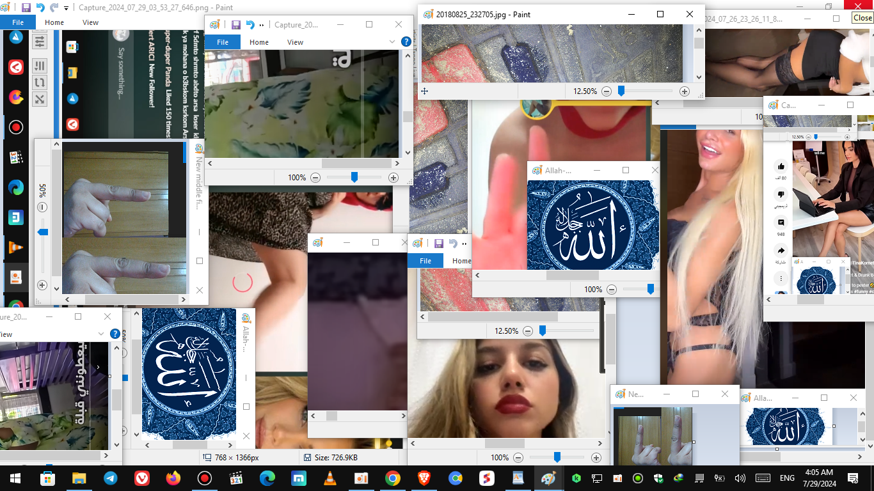Screen dimensions: 874x491
Task: Click Google Chrome icon in taskbar
Action: [x=393, y=478]
